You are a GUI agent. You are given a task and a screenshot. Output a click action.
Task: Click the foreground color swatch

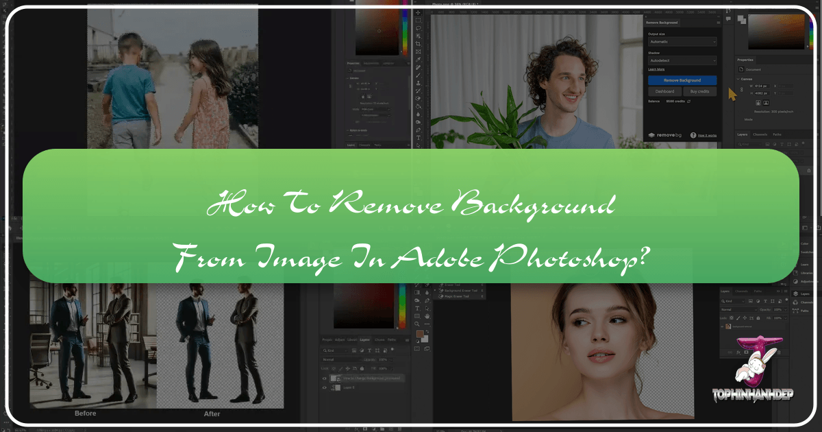419,333
